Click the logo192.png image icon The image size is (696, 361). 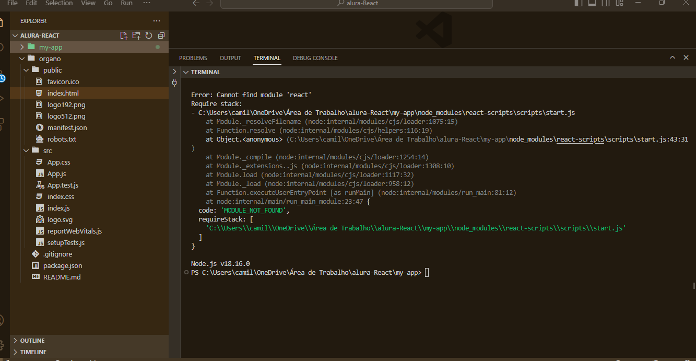[x=39, y=104]
